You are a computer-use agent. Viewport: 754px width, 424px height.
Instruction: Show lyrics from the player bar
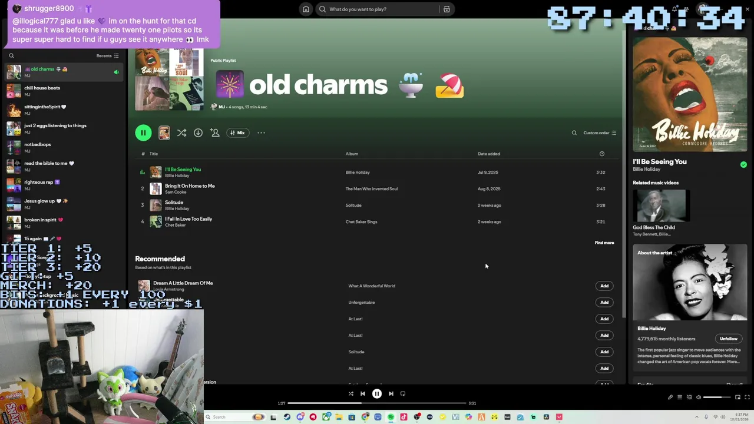670,397
